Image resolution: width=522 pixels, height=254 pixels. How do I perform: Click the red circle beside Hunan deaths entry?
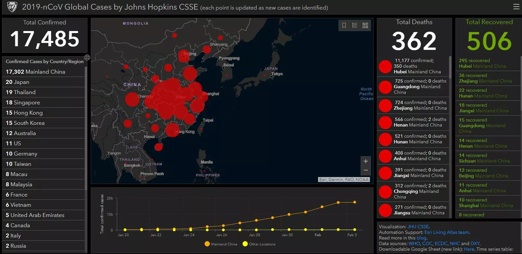pos(385,139)
